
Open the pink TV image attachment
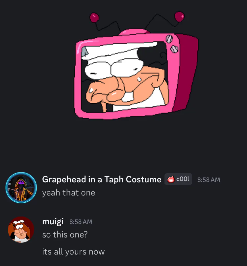[136, 65]
